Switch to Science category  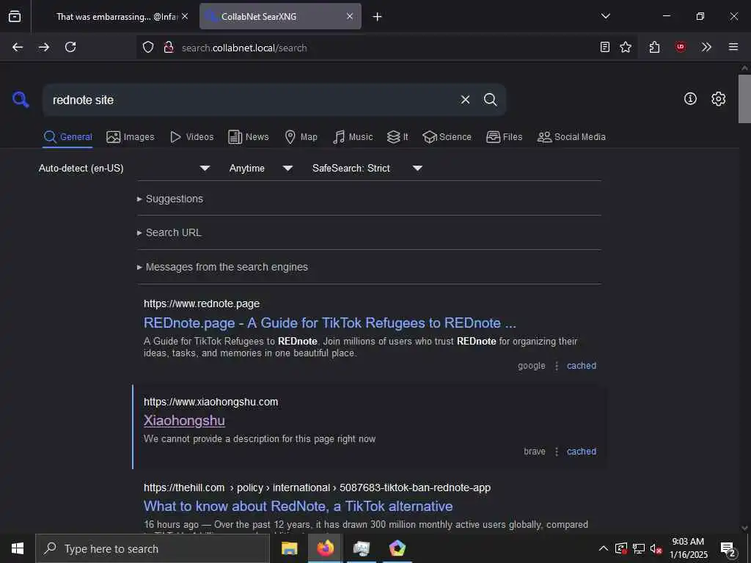[x=447, y=137]
